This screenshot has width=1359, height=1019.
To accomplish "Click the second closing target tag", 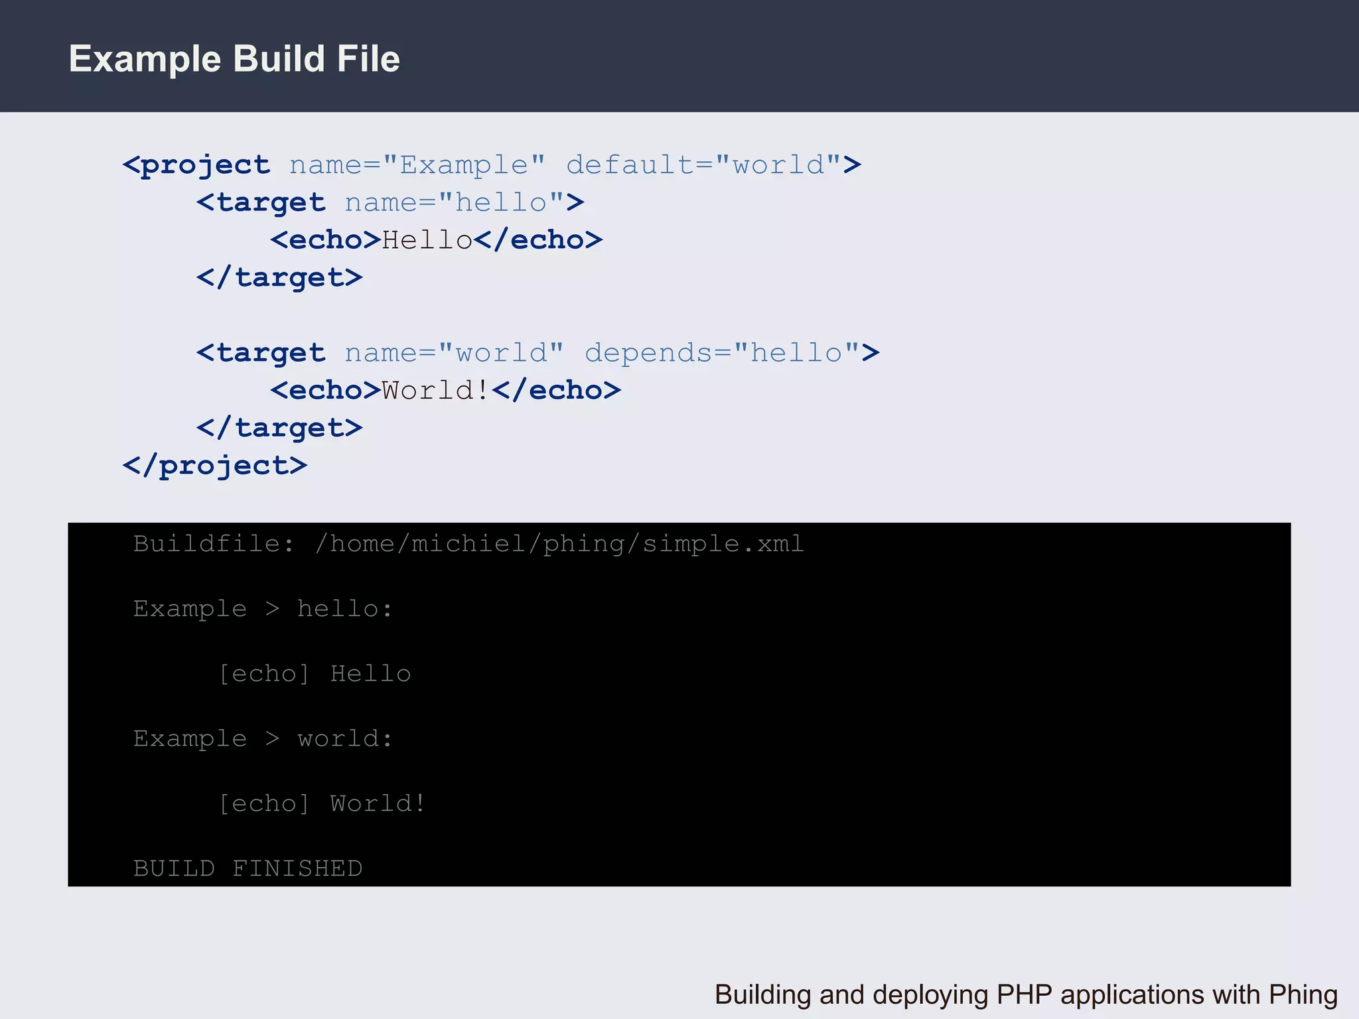I will [x=279, y=428].
